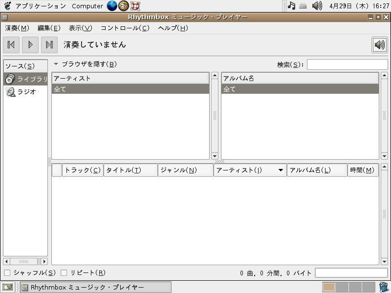Image resolution: width=391 pixels, height=293 pixels.
Task: Click the date and time clock applet
Action: point(359,6)
